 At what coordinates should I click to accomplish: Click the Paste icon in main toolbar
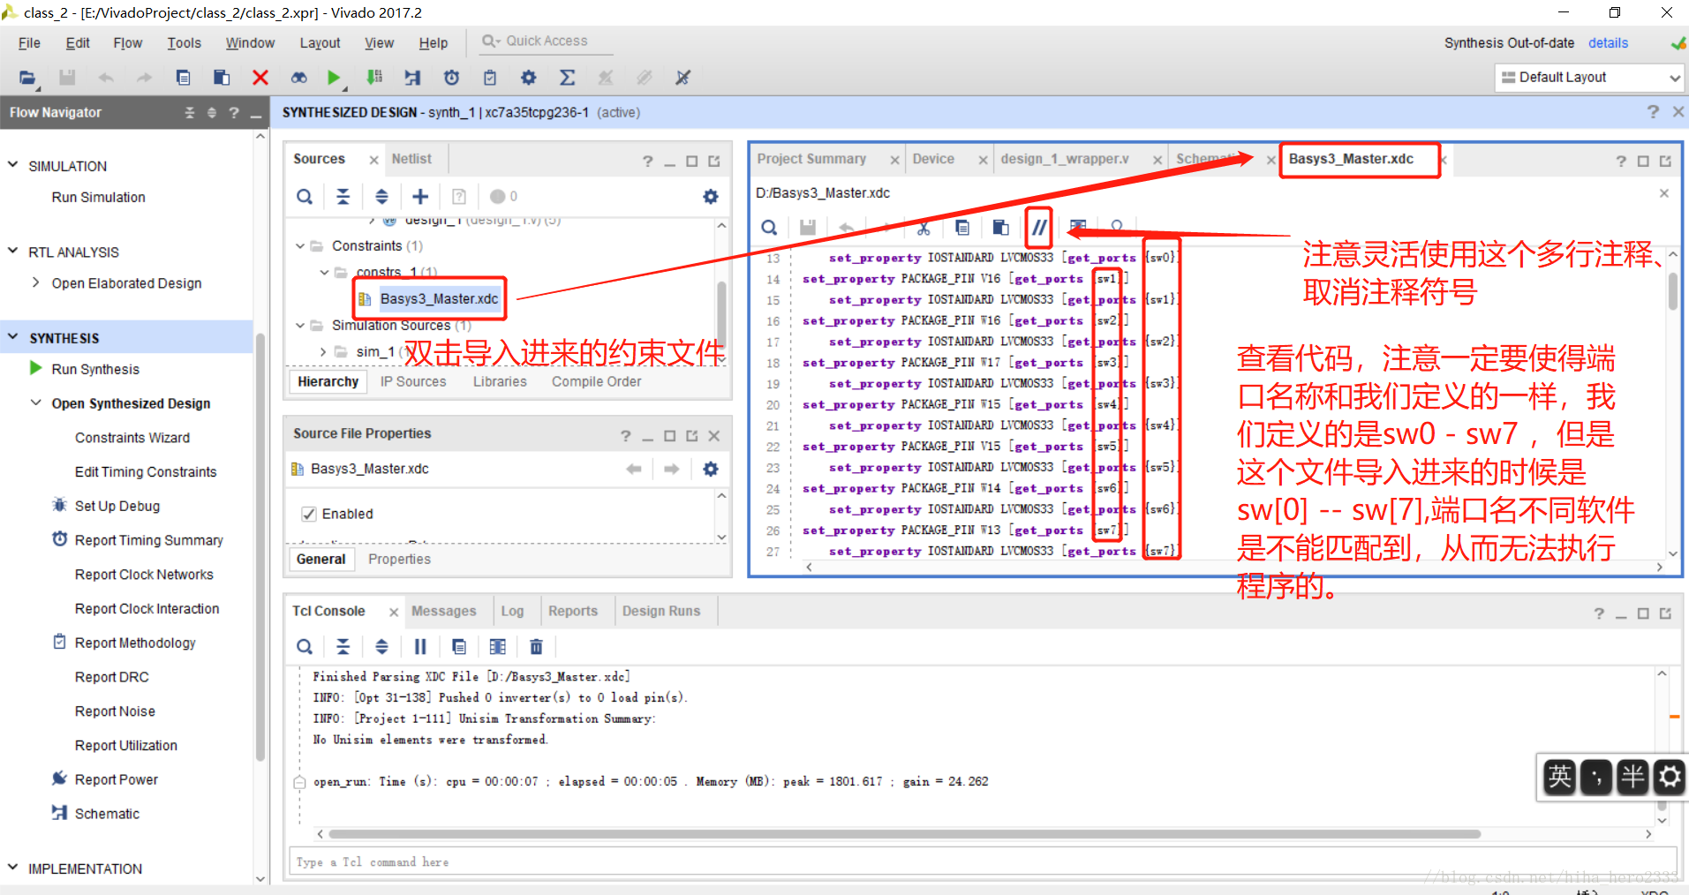coord(222,78)
